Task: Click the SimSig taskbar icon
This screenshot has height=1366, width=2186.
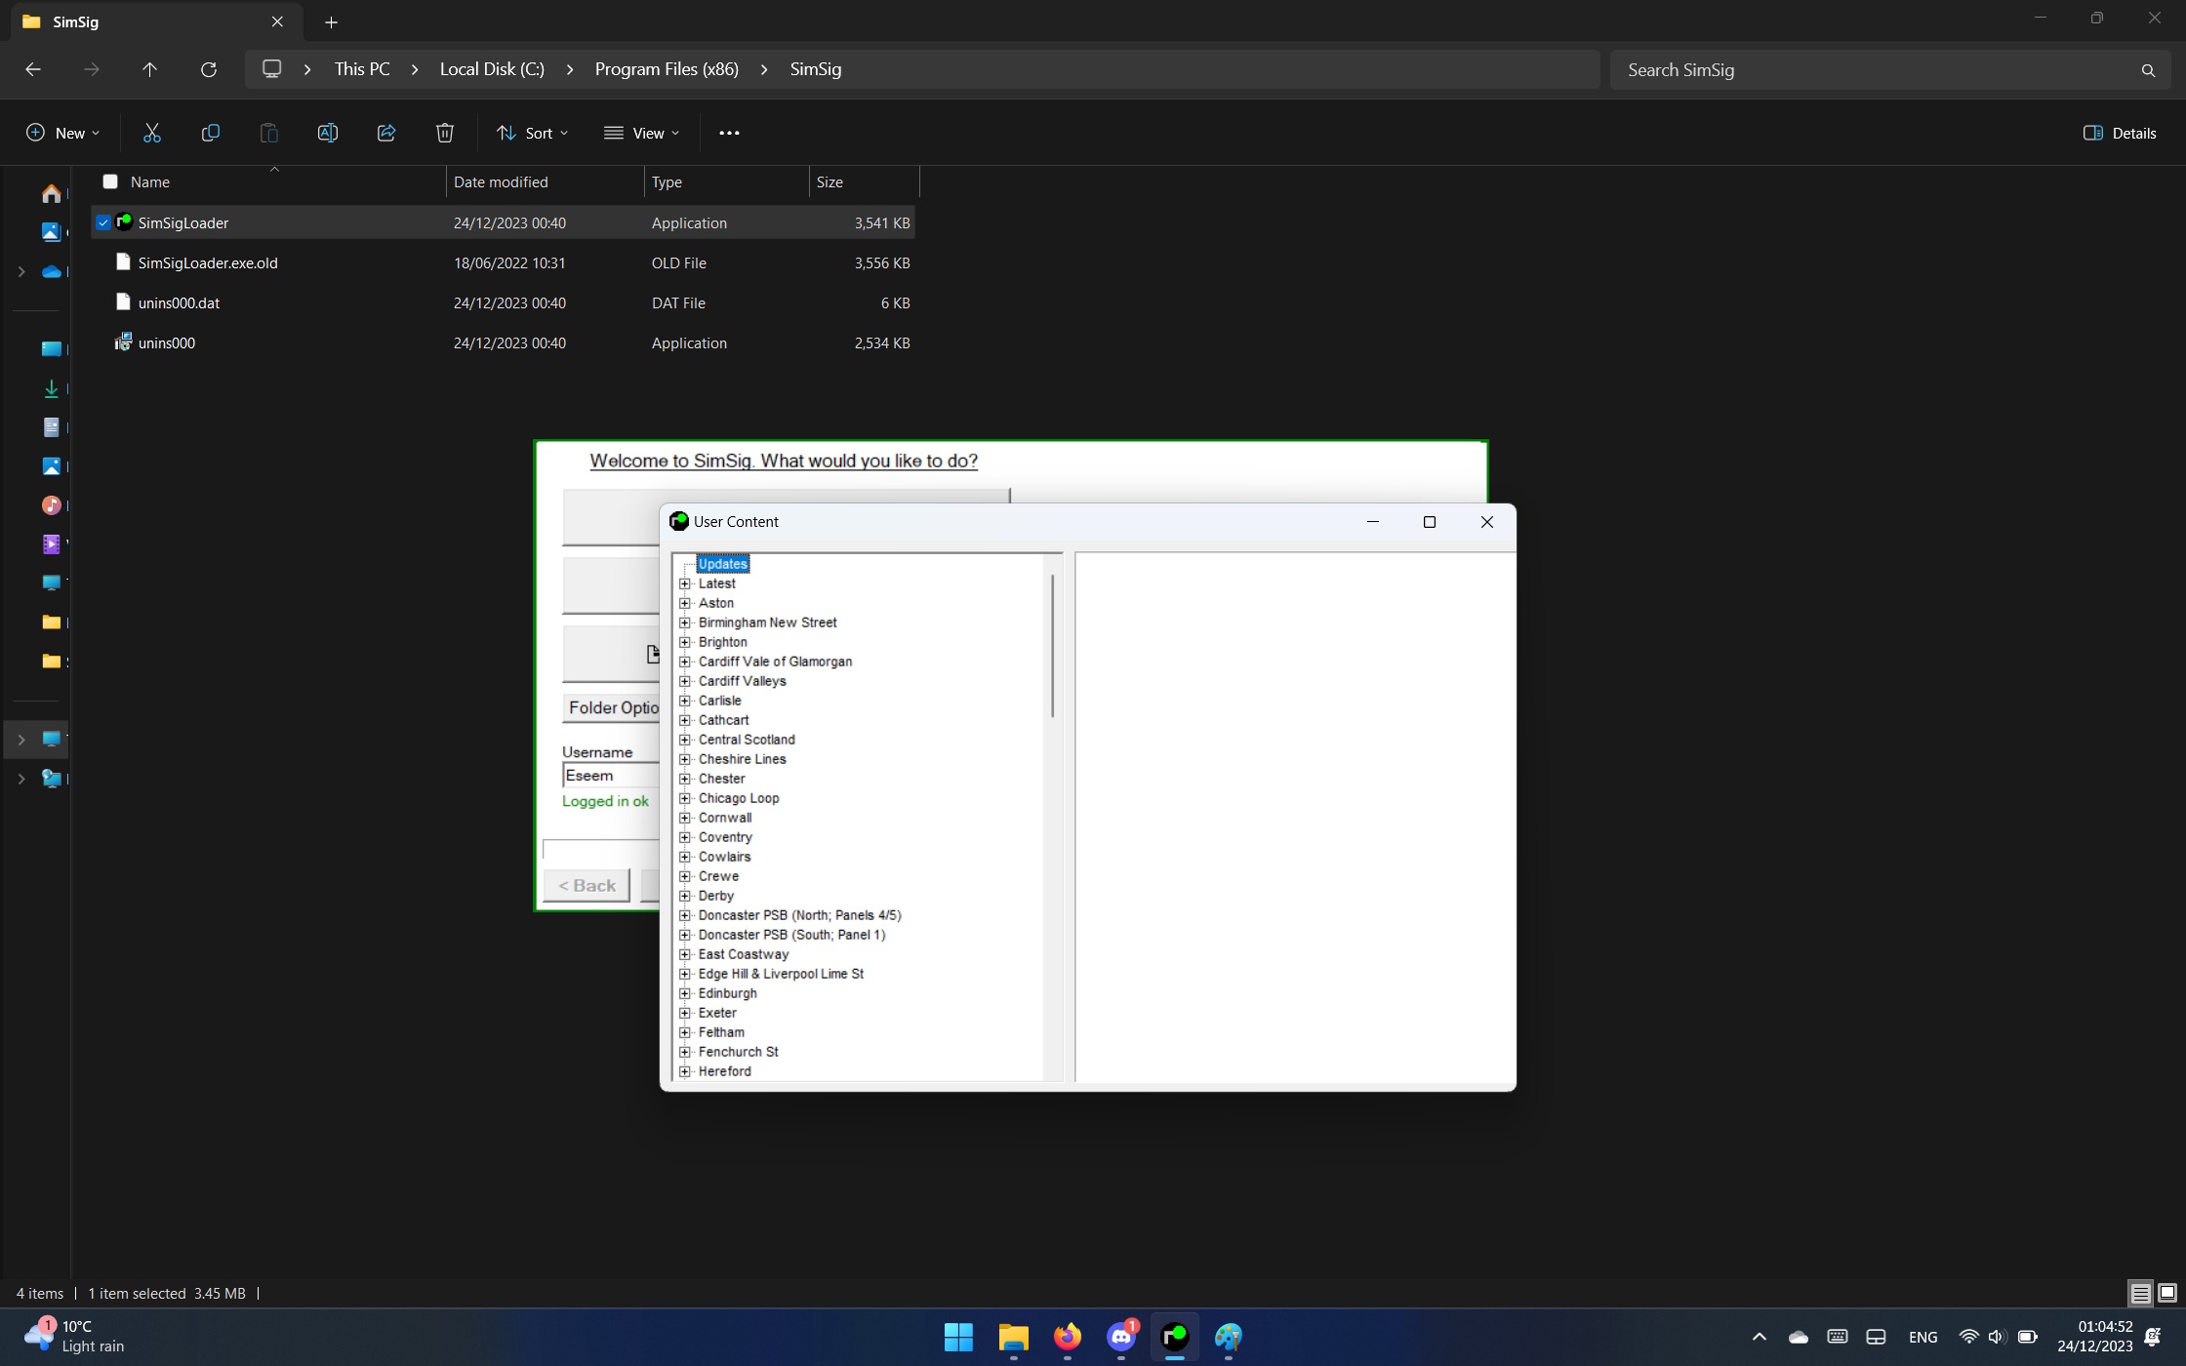Action: point(1175,1337)
